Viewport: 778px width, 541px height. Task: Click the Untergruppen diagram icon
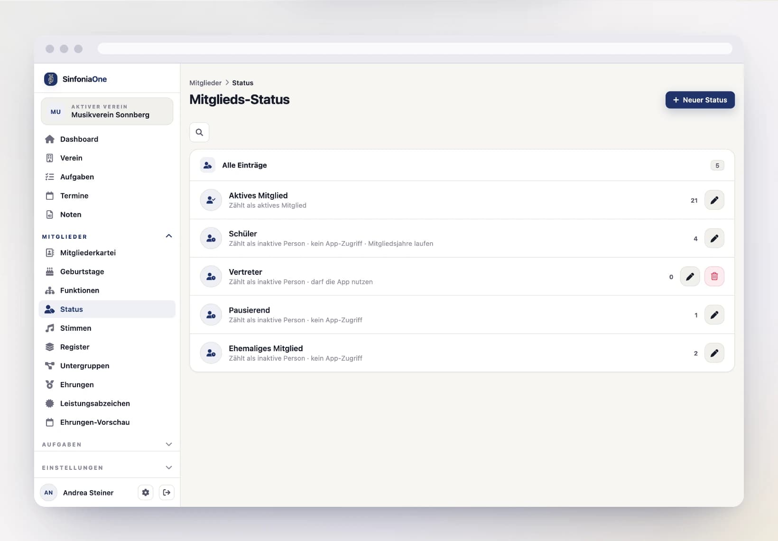[50, 366]
